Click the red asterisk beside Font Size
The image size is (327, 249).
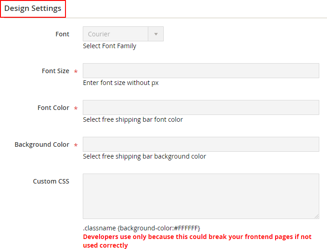point(75,72)
